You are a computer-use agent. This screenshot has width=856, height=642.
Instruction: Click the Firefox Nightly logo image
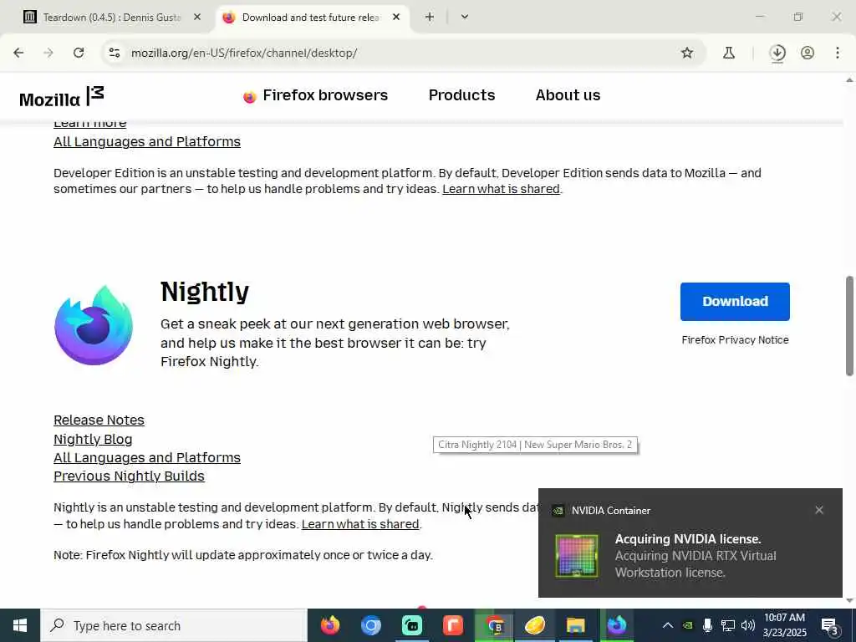(94, 325)
